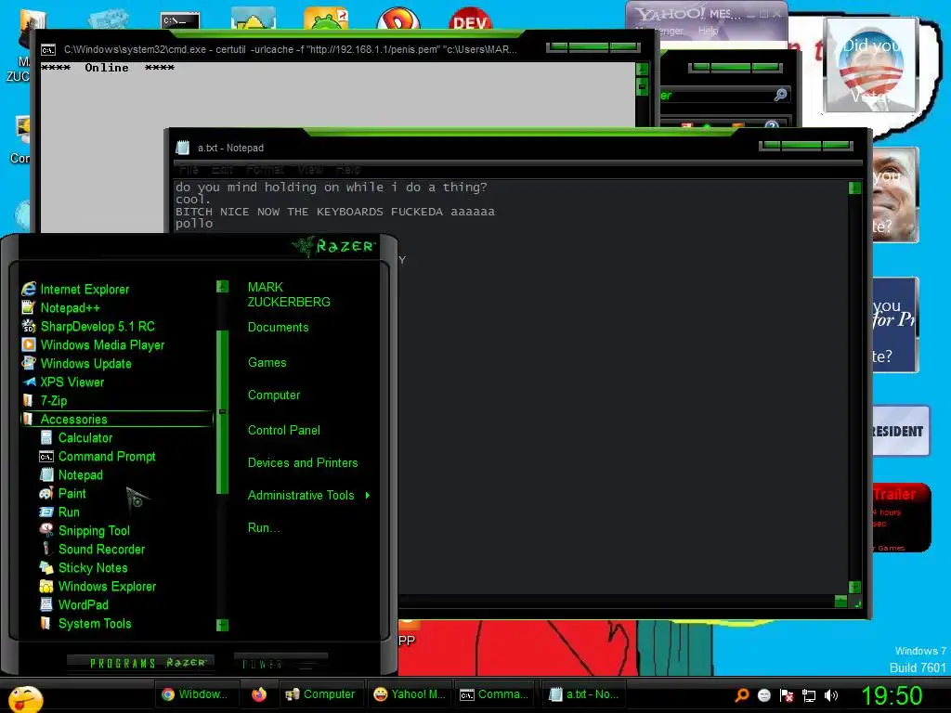Switch to the Command Prompt taskbar button
Image resolution: width=951 pixels, height=713 pixels.
(x=494, y=694)
